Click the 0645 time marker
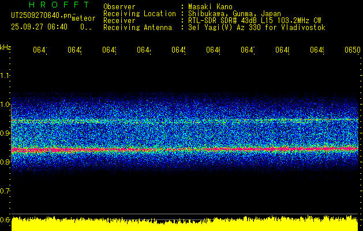The image size is (363, 231). (x=178, y=50)
